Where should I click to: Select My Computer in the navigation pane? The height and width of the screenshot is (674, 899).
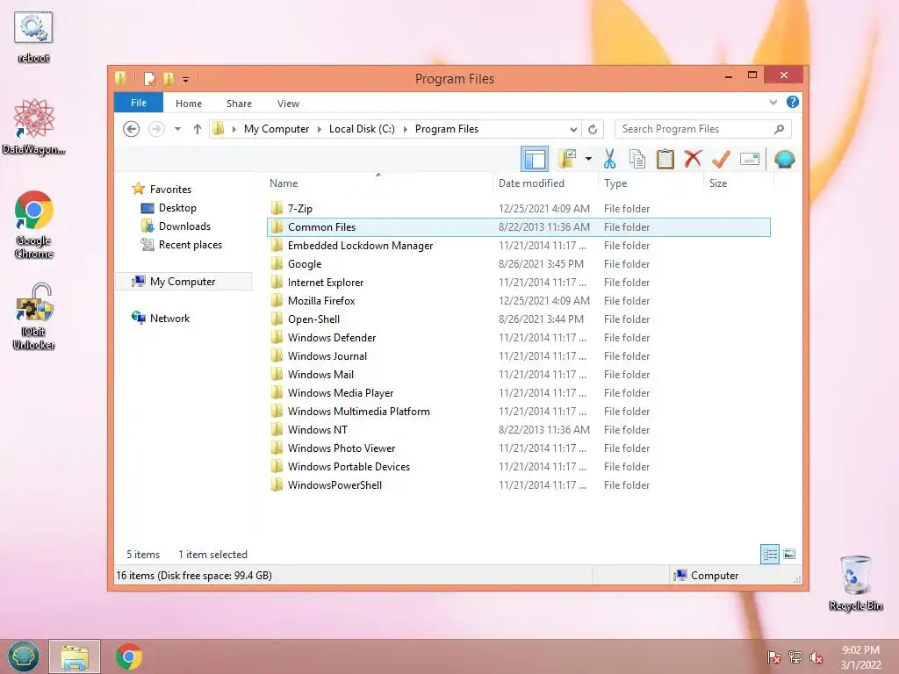point(183,282)
